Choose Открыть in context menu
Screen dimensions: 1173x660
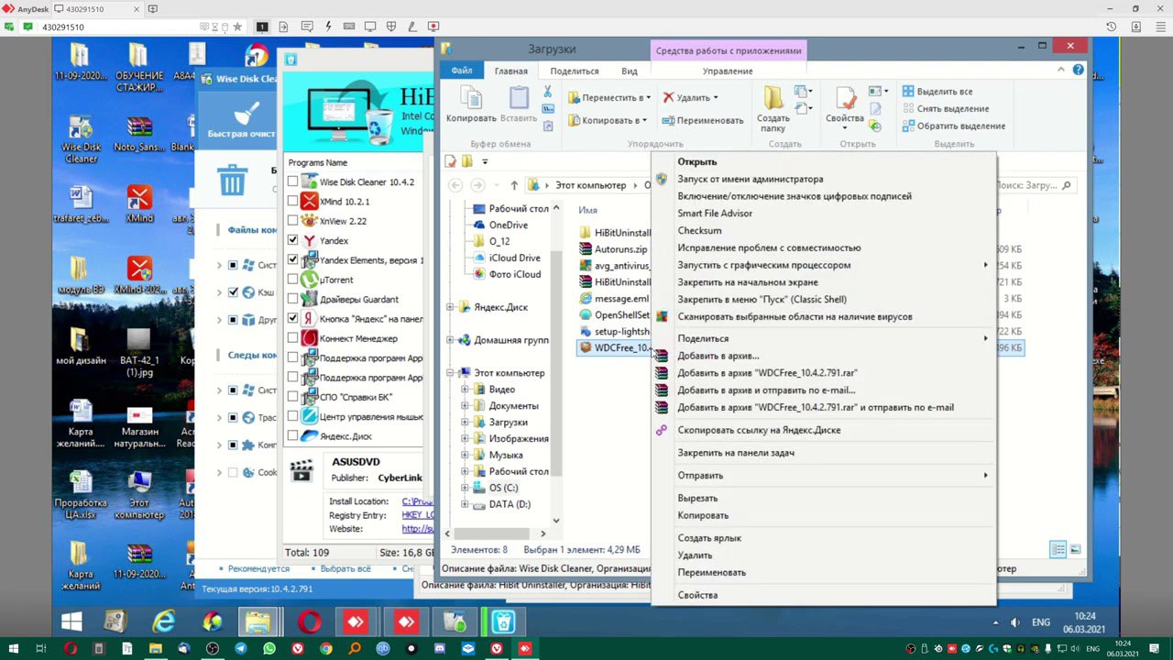click(x=697, y=161)
